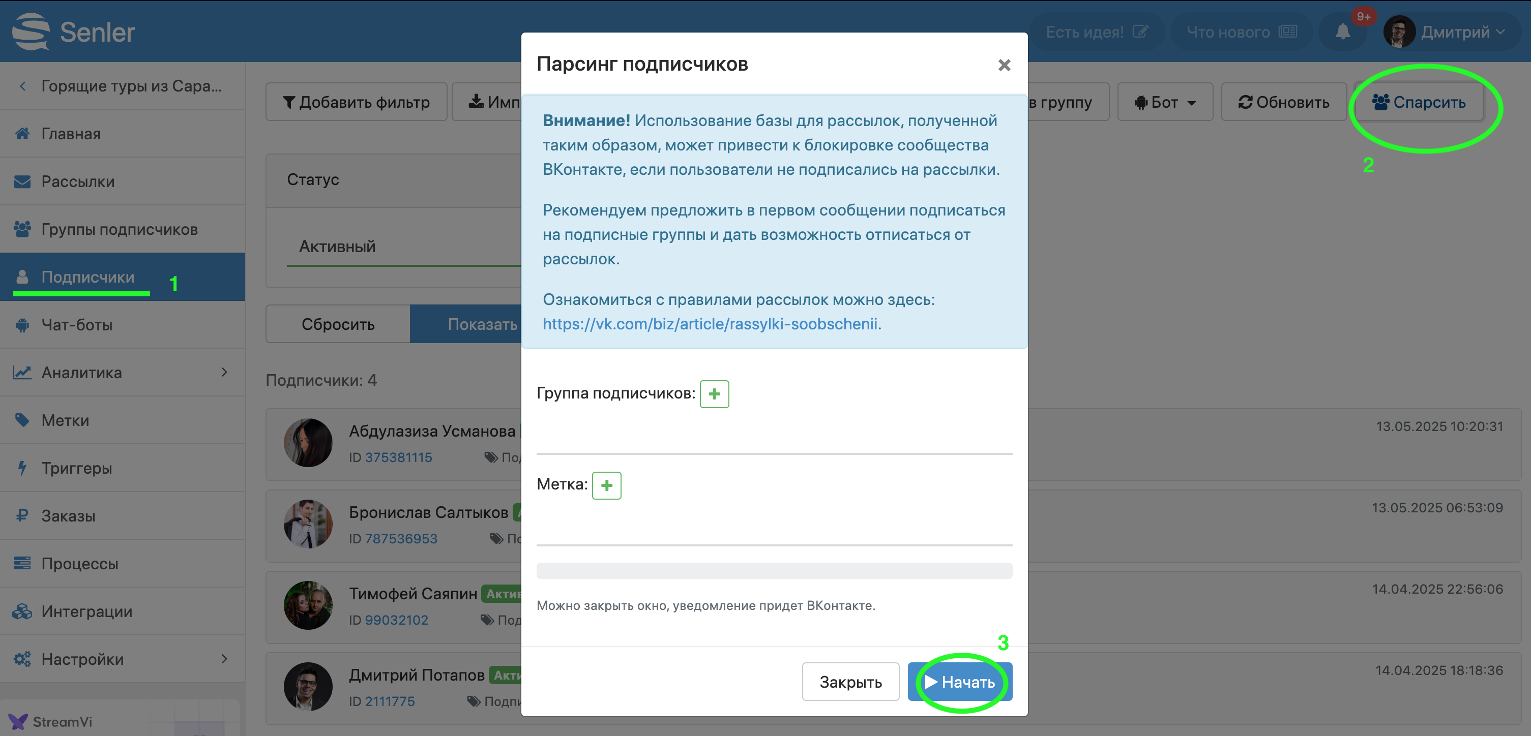The image size is (1531, 736).
Task: Click the Статус filter heading
Action: 313,179
